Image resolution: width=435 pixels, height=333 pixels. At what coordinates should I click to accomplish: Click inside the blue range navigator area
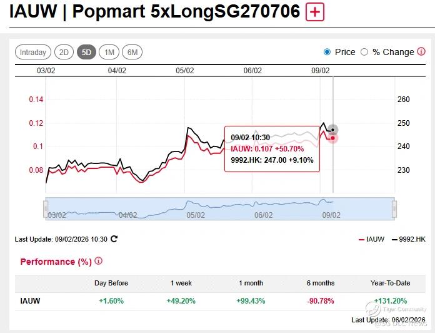click(x=219, y=208)
